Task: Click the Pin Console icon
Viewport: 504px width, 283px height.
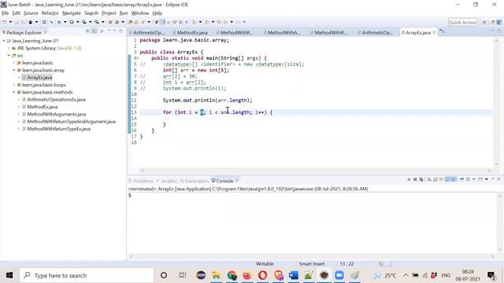Action: point(461,179)
